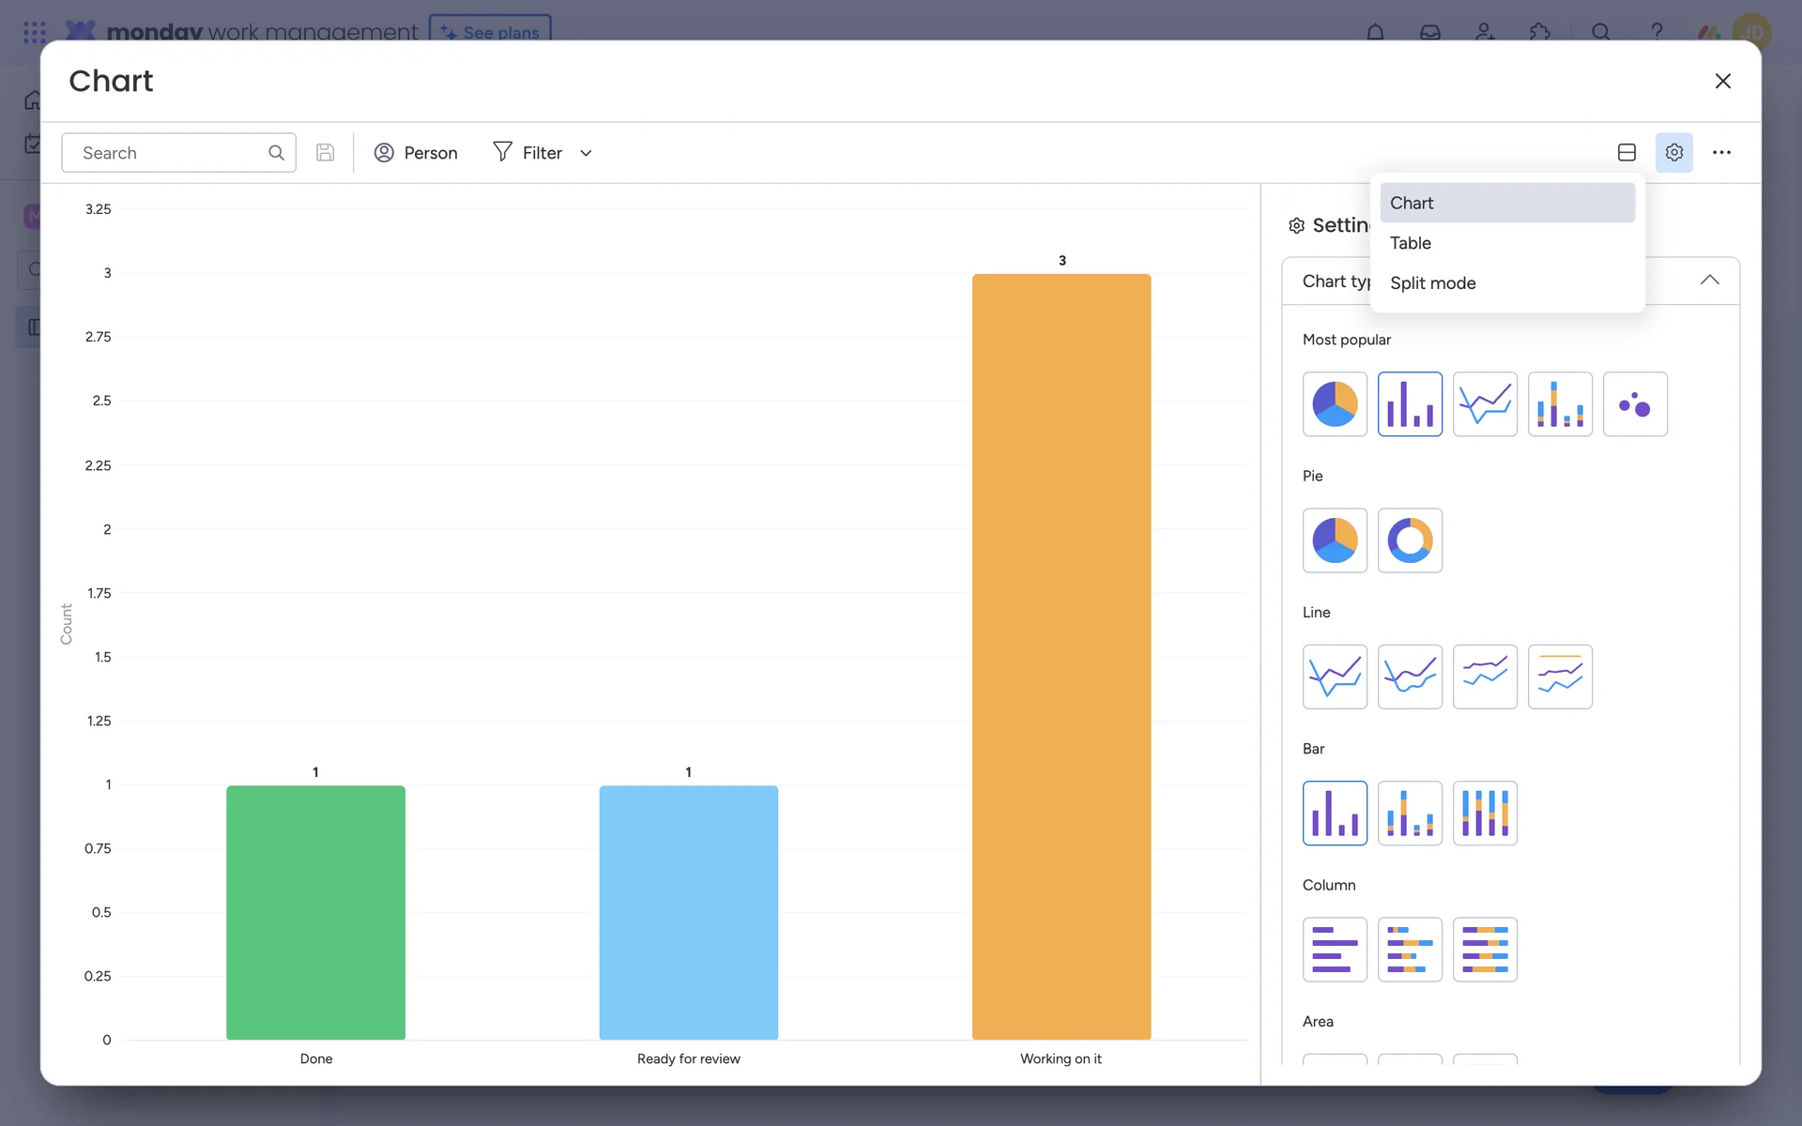Select the stacked bar chart in Bar section
The height and width of the screenshot is (1126, 1802).
[x=1410, y=814]
